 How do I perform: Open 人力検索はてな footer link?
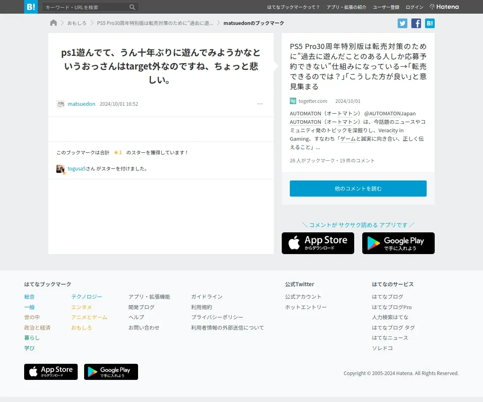pyautogui.click(x=390, y=318)
